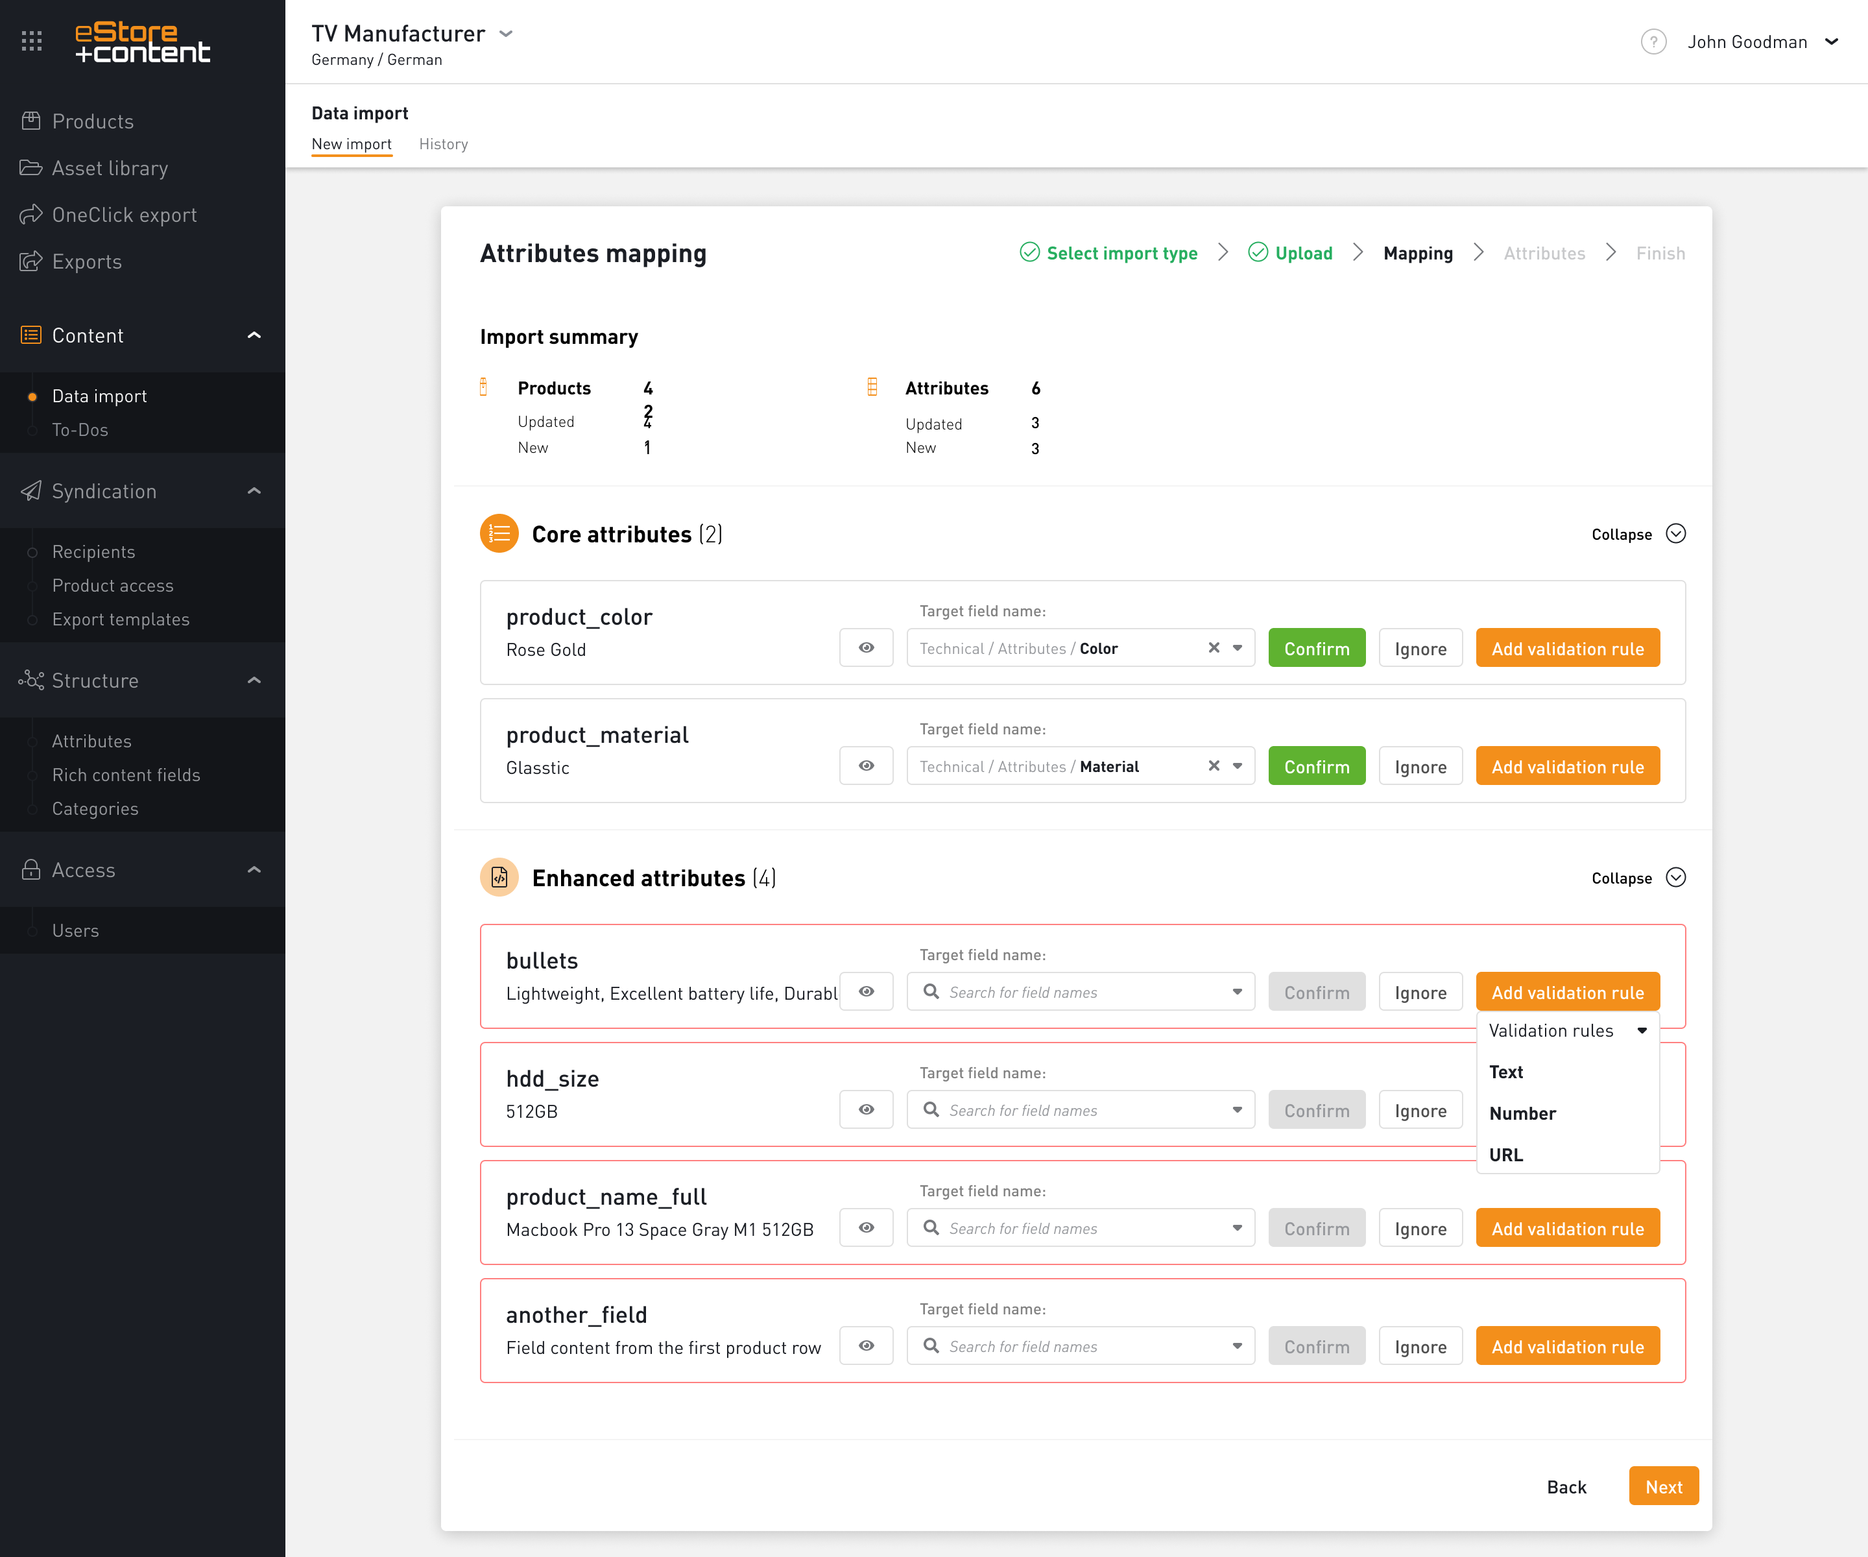Preview product_color value with eye icon

pos(865,649)
